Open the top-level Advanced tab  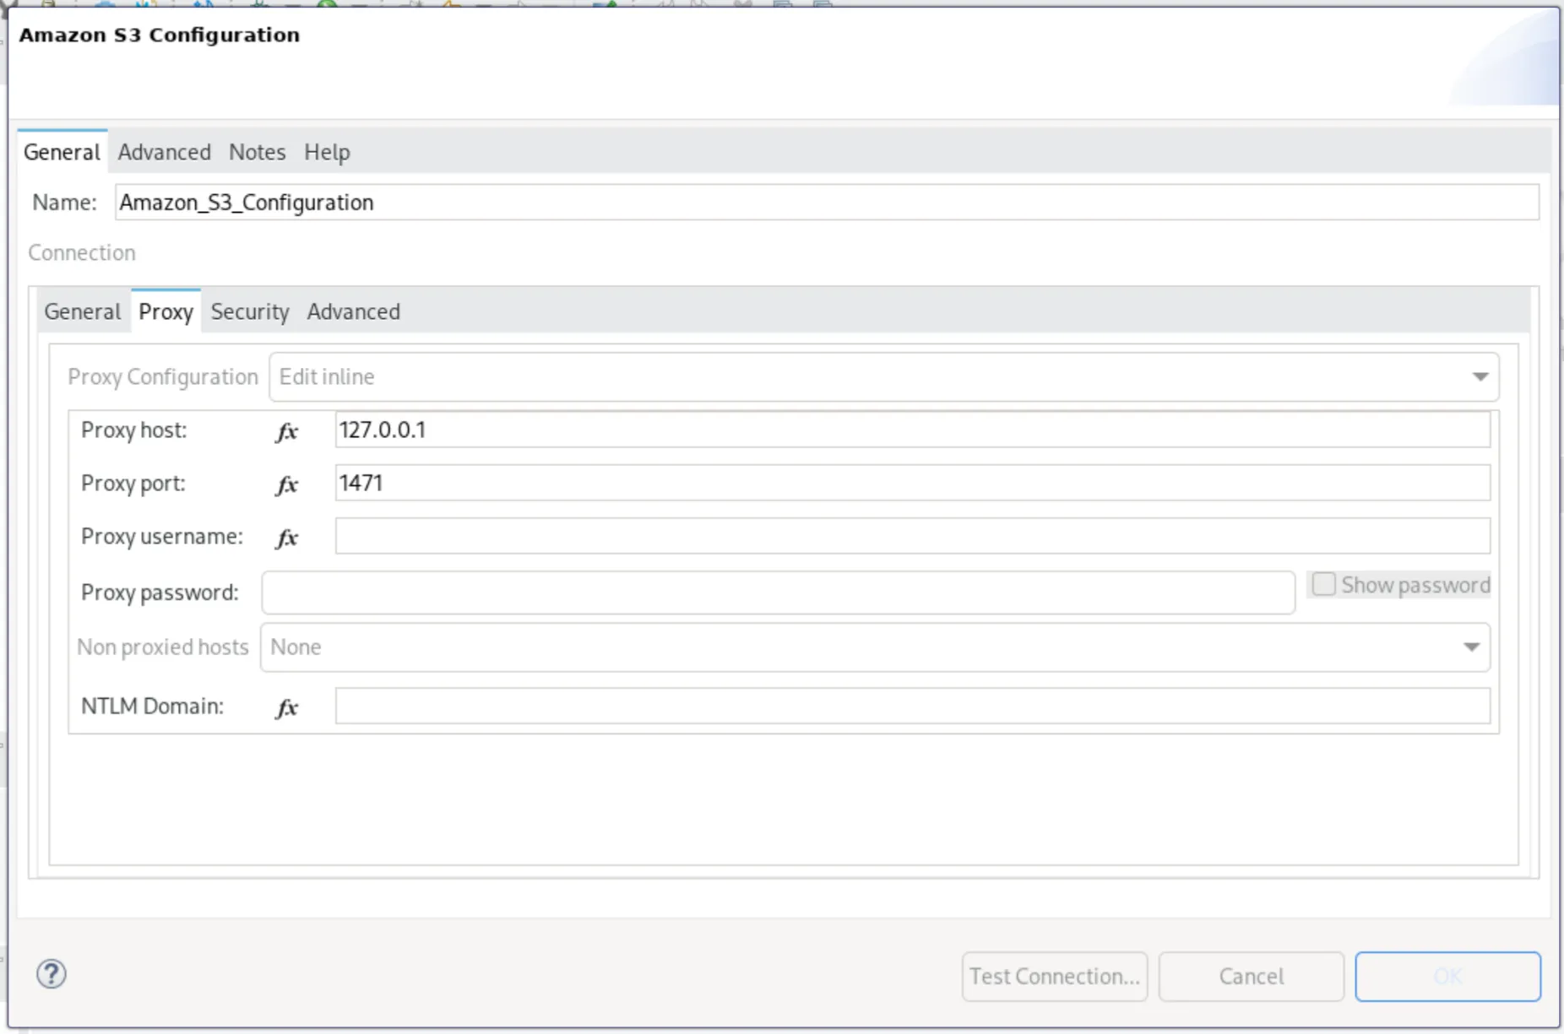click(x=164, y=152)
